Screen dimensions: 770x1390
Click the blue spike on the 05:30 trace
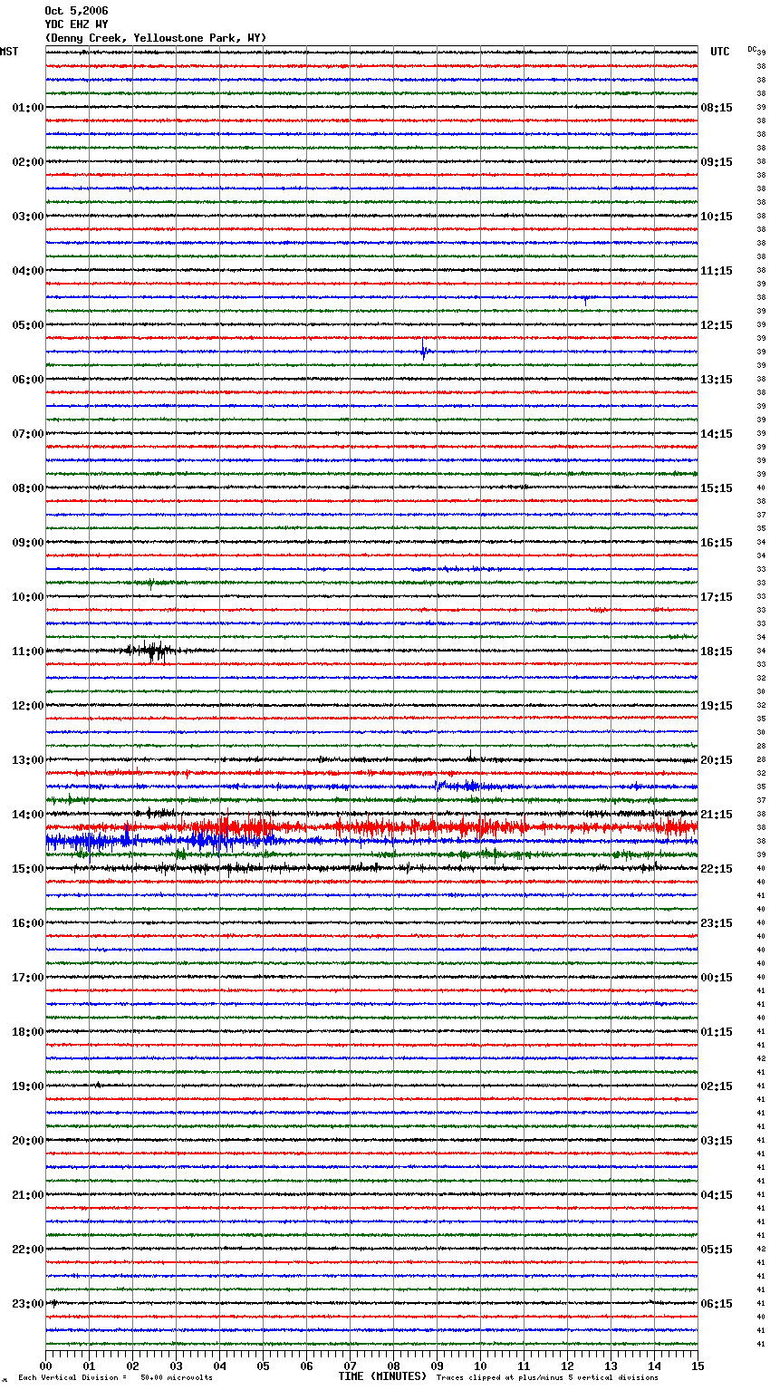[424, 350]
